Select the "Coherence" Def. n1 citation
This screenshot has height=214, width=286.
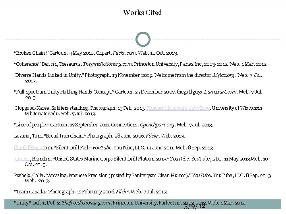[141, 64]
